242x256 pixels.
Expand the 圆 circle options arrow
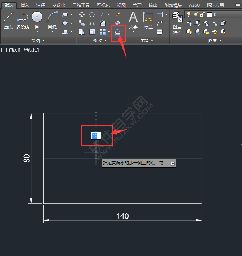(x=37, y=32)
